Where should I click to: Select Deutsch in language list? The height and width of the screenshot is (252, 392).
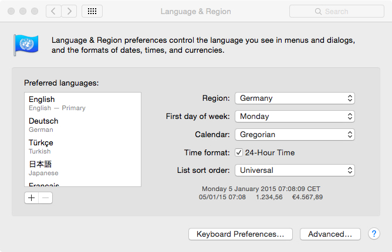(82, 124)
